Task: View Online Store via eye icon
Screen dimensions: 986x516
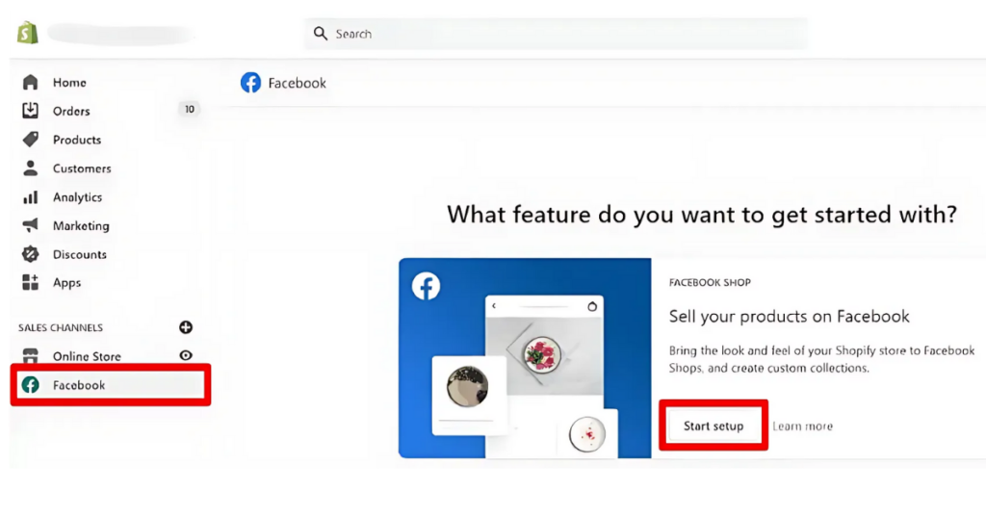Action: pos(186,355)
